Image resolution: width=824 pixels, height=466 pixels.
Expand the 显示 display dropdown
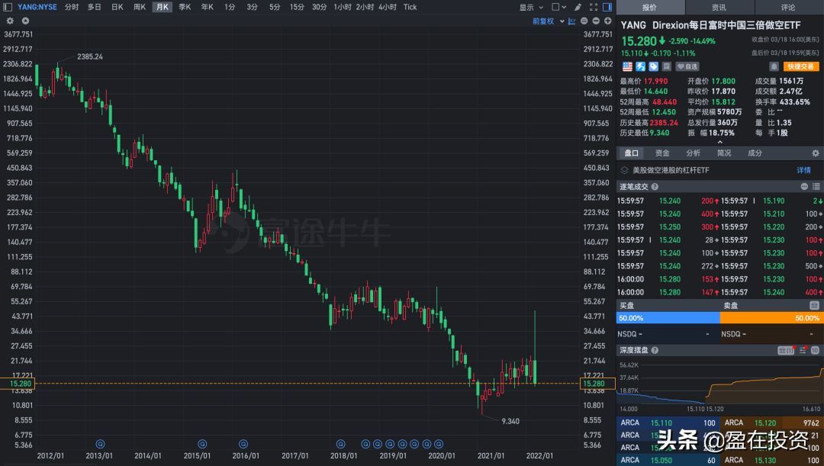coord(530,7)
